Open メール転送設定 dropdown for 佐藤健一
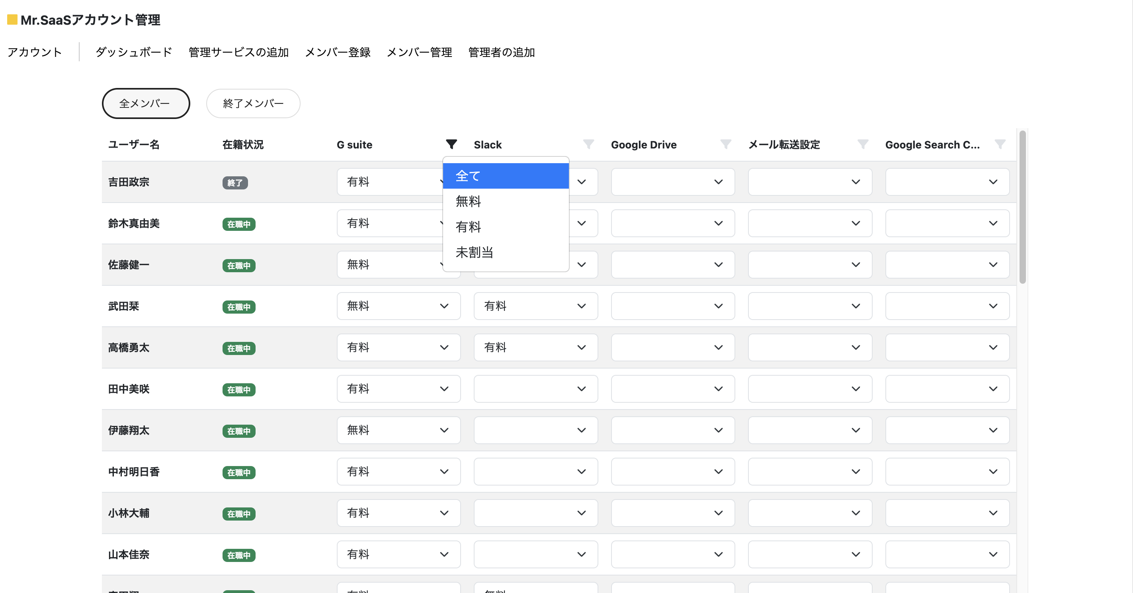 pyautogui.click(x=810, y=264)
